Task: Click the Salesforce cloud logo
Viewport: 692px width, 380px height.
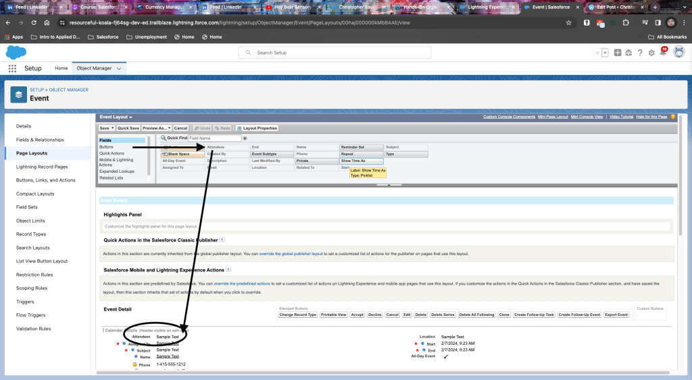Action: 16,53
